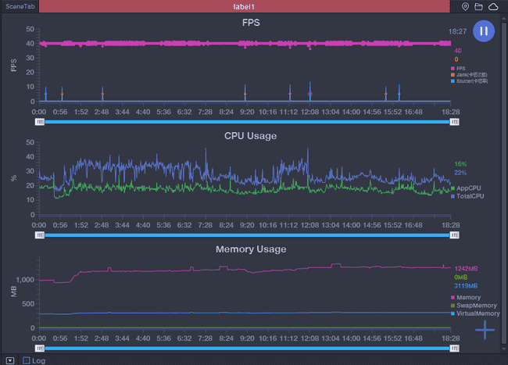508x365 pixels.
Task: Toggle the FPS legend series
Action: (460, 68)
